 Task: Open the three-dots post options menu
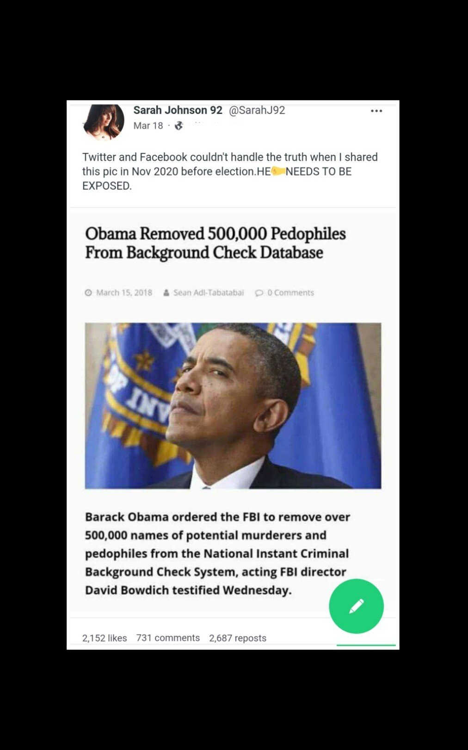[x=376, y=111]
